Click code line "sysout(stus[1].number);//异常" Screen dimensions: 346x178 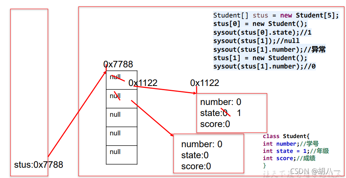click(269, 49)
